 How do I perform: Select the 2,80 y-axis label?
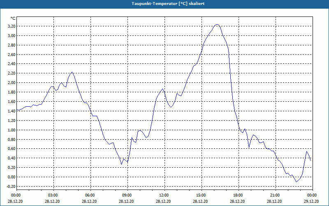point(12,45)
